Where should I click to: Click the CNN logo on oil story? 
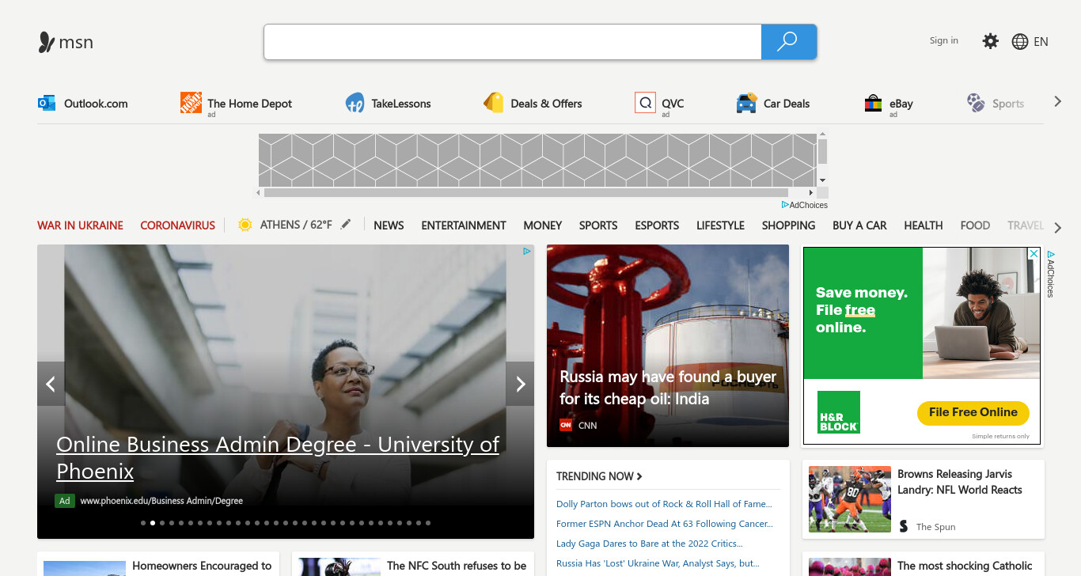tap(566, 425)
